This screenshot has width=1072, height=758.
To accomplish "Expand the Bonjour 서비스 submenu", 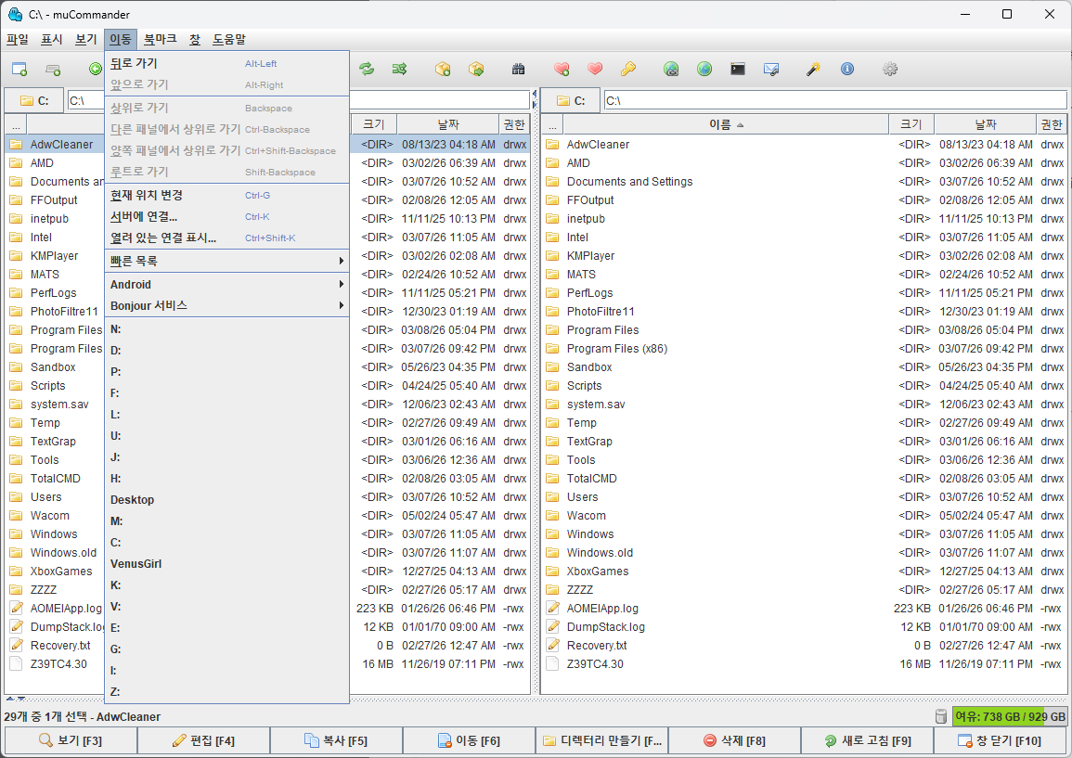I will click(x=227, y=305).
